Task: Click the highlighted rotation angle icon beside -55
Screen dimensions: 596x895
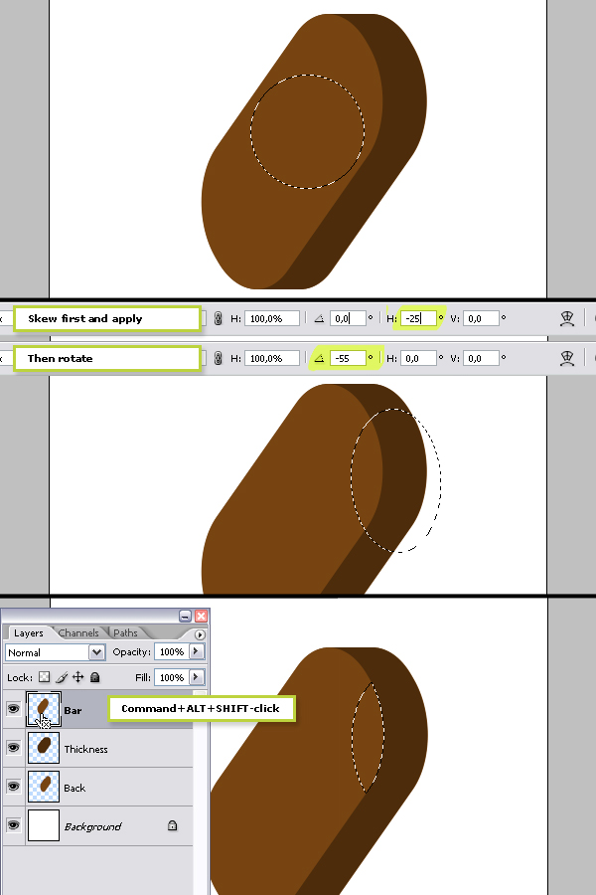Action: [x=320, y=358]
